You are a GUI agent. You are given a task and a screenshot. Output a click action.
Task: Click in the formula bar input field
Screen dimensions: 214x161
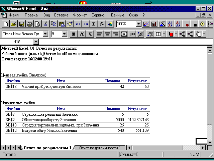[x=134, y=42]
